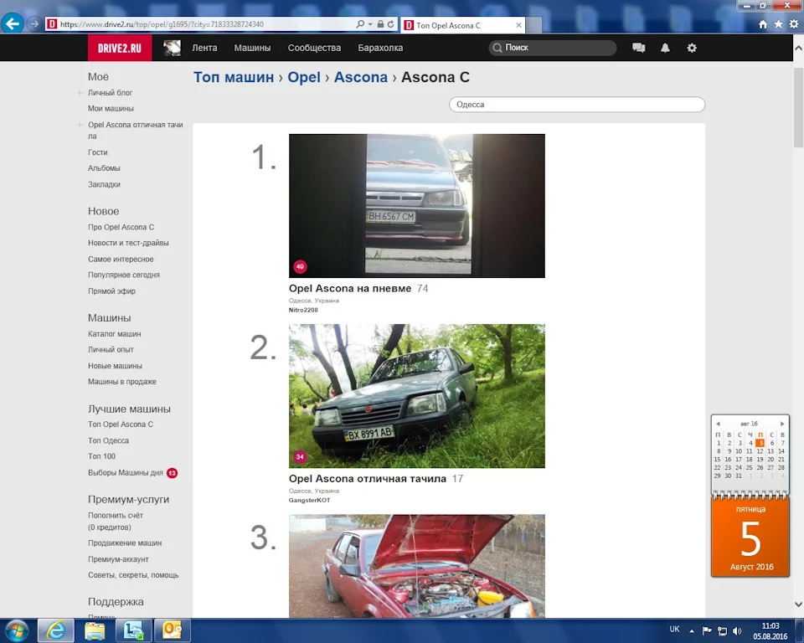Click the red 34 photo-count badge

click(x=300, y=456)
